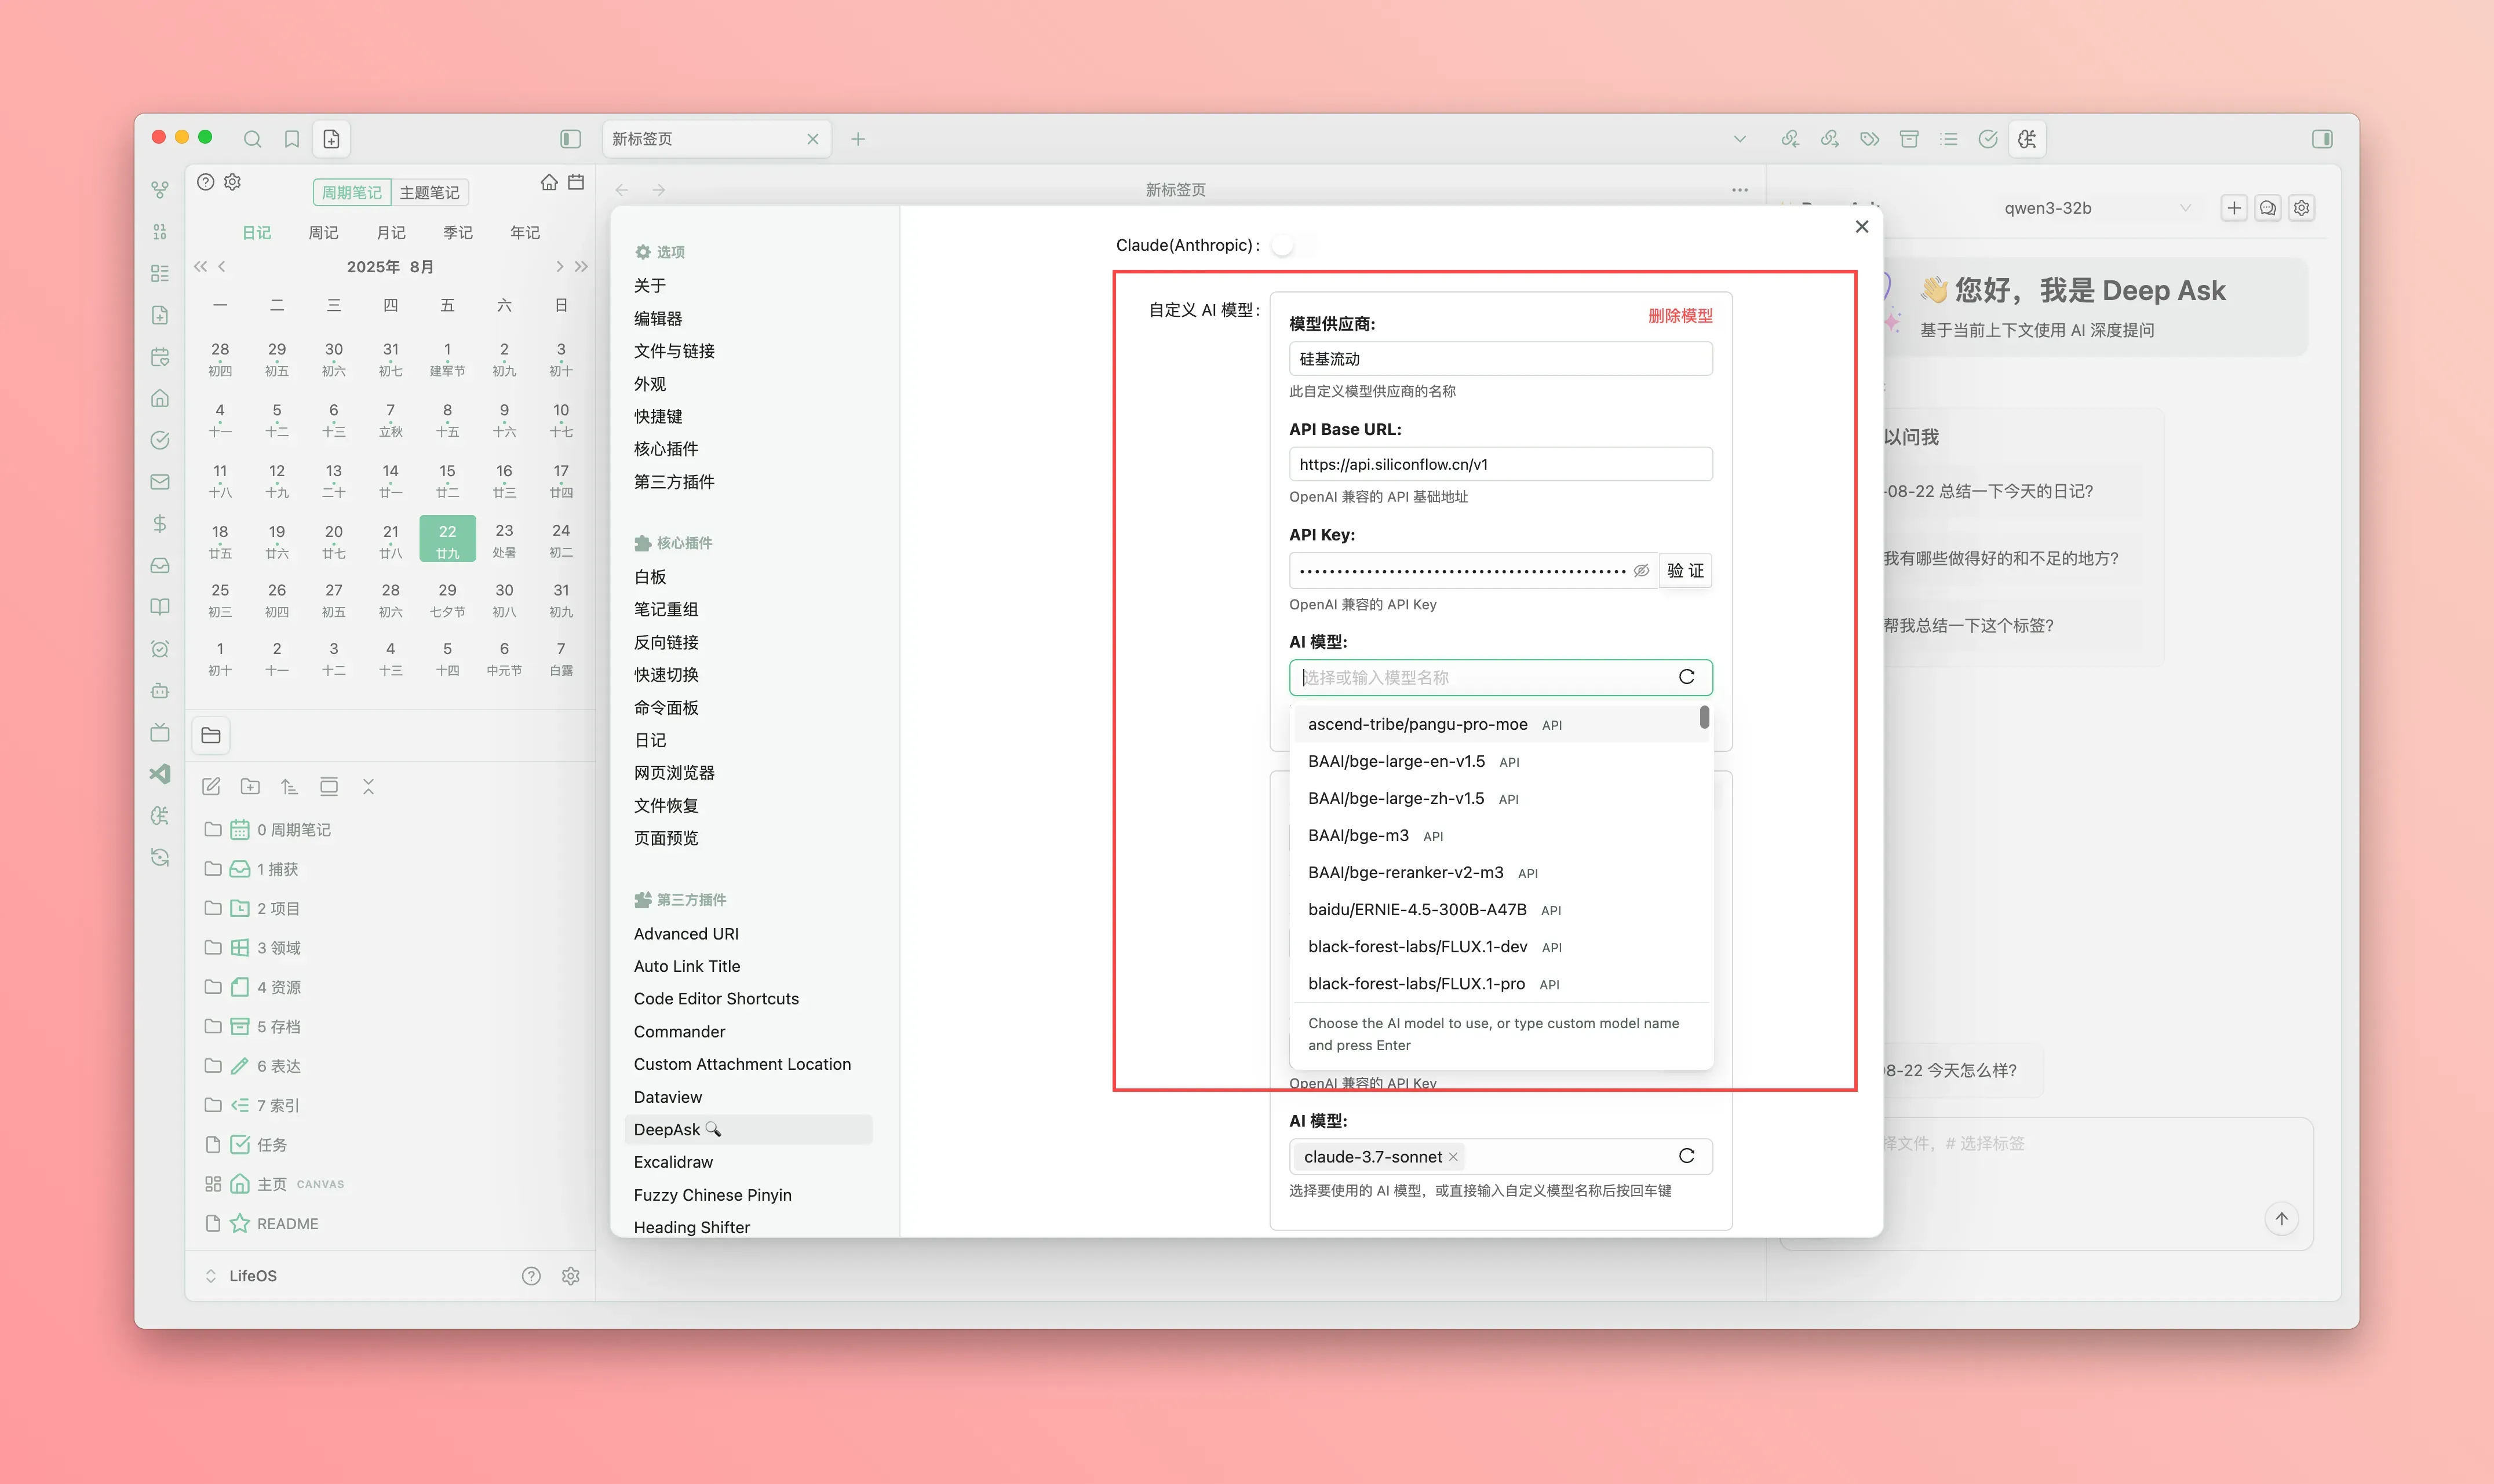Click 删除模型 link
Viewport: 2494px width, 1484px height.
click(x=1680, y=315)
